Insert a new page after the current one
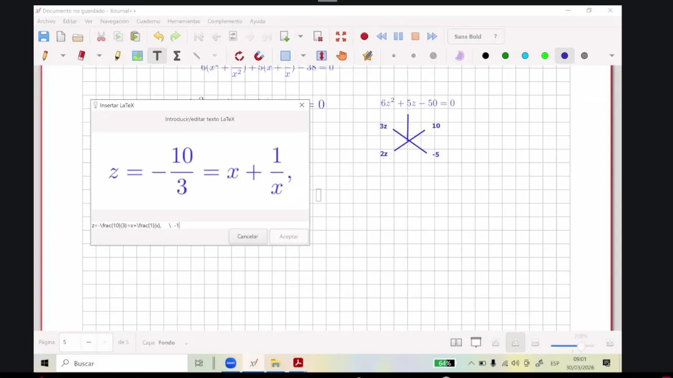The image size is (673, 378). (x=284, y=36)
